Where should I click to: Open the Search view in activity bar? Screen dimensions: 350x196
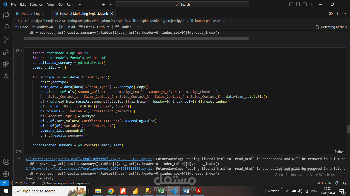click(6, 27)
